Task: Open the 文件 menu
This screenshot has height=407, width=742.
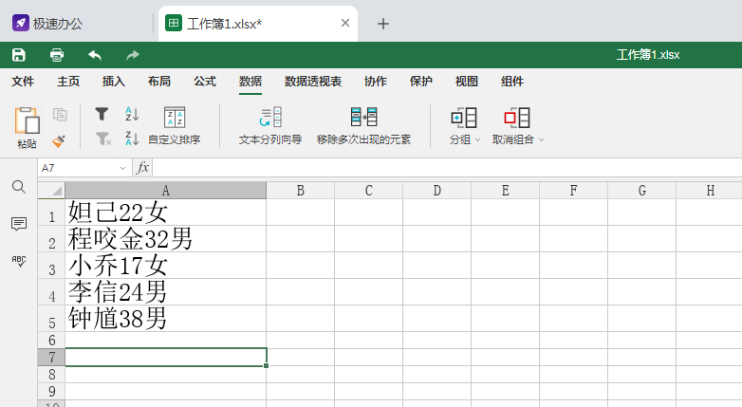Action: click(x=23, y=82)
